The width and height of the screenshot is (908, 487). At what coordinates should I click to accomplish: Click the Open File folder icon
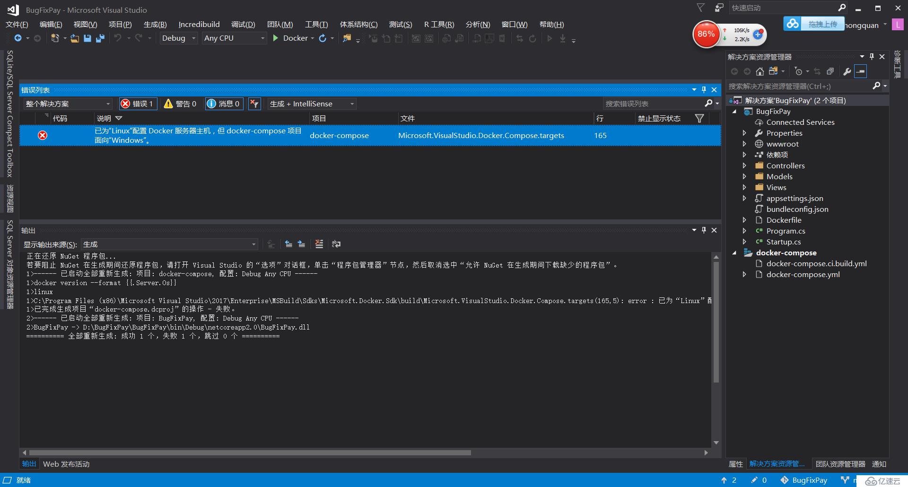pos(75,38)
